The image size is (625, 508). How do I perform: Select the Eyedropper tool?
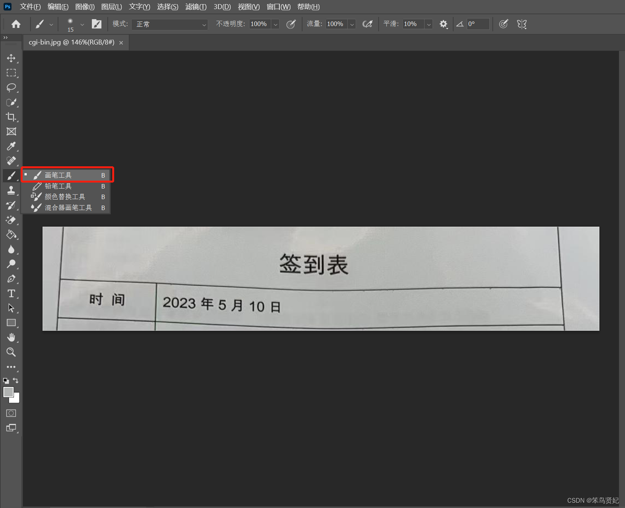pos(11,146)
